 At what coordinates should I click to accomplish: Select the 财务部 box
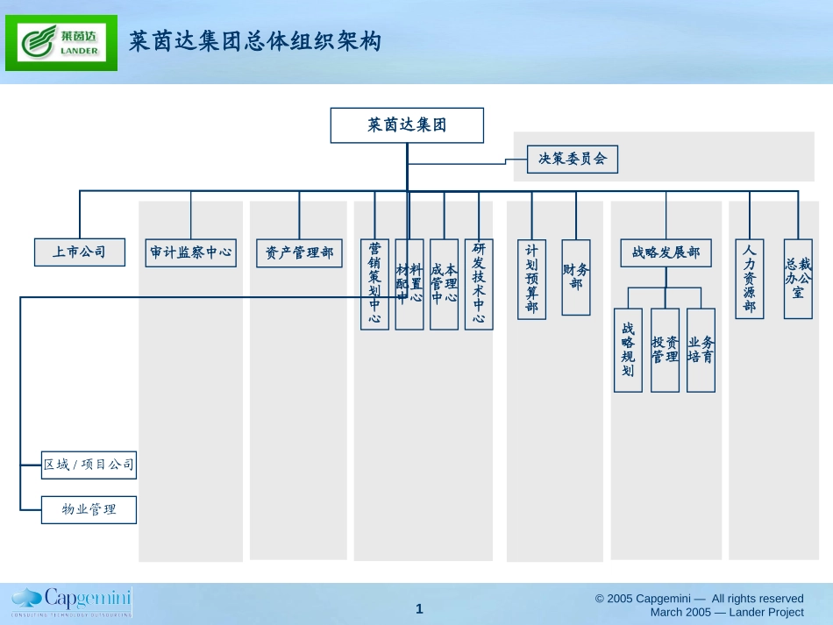click(x=576, y=277)
